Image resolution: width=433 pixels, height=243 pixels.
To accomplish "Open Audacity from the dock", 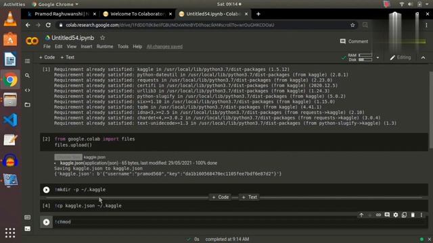I will [x=10, y=161].
